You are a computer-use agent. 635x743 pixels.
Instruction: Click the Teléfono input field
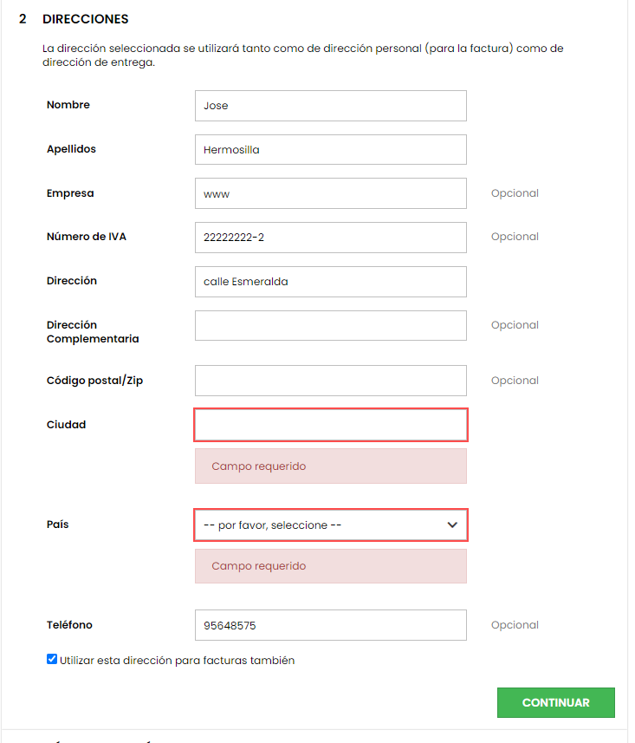330,625
